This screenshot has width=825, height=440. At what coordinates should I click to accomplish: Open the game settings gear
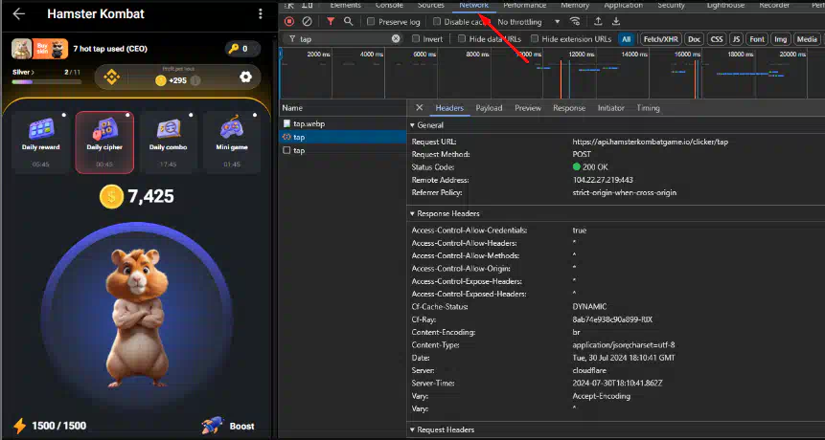245,77
